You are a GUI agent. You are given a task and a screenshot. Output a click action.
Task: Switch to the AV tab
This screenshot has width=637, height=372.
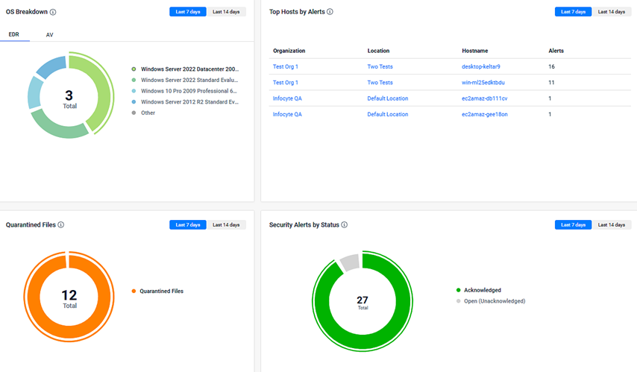(x=50, y=35)
